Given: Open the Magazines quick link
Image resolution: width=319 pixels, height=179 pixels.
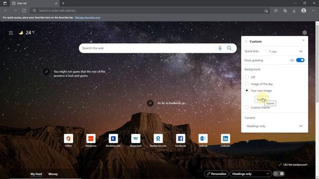Looking at the screenshot, I should click(136, 140).
